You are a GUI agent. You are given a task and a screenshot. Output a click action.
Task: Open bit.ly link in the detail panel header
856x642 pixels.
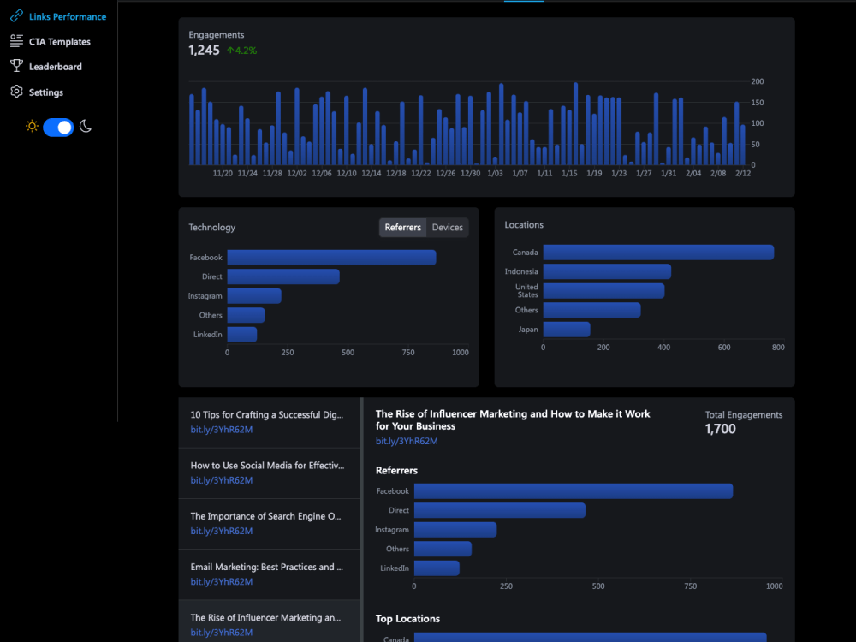(x=407, y=441)
